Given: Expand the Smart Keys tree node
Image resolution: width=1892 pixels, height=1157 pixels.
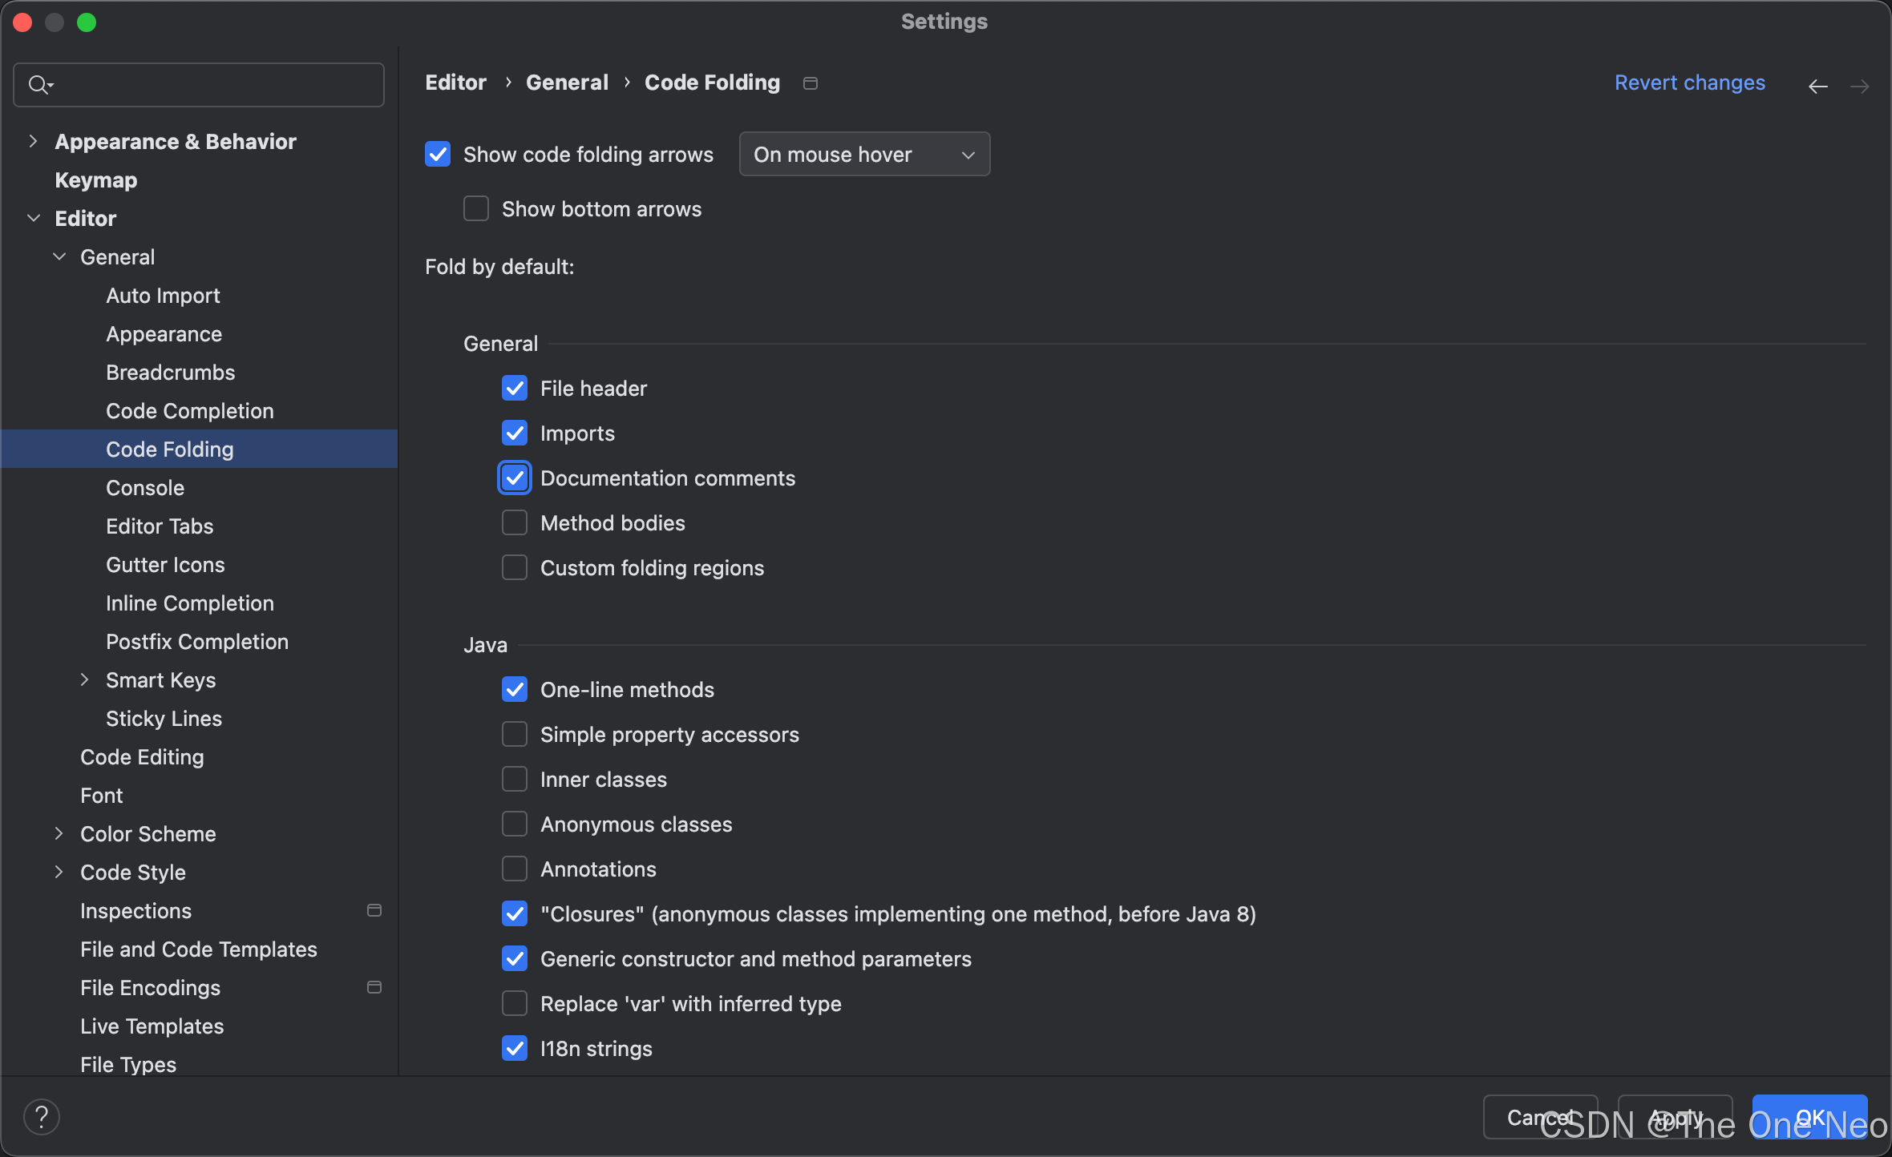Looking at the screenshot, I should [84, 679].
